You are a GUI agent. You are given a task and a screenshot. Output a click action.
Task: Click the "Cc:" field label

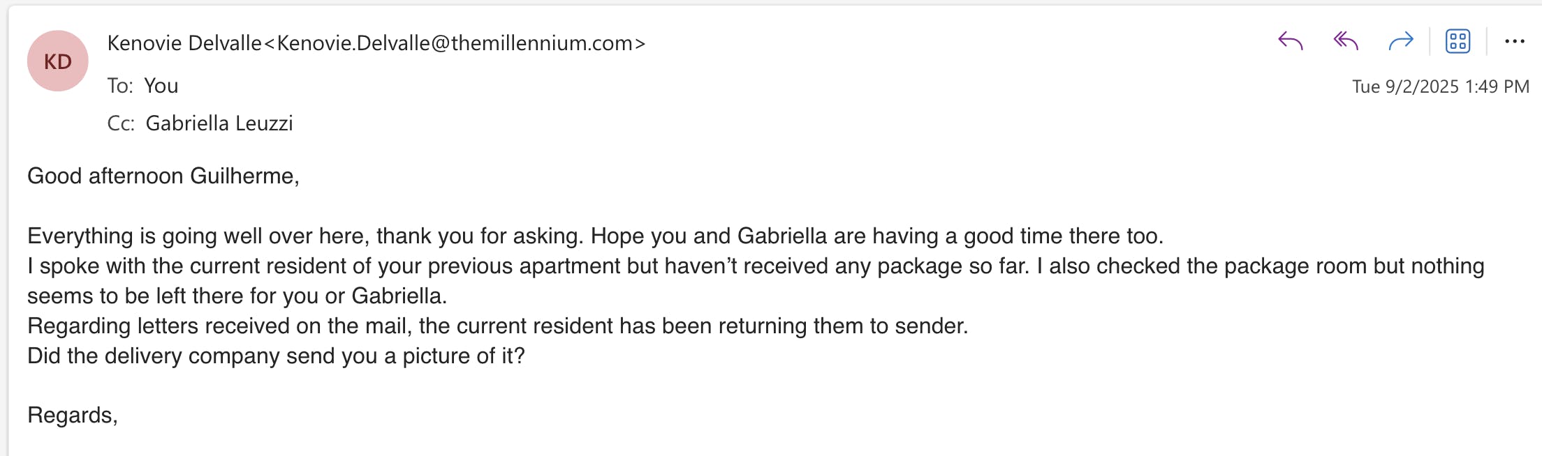[x=121, y=123]
